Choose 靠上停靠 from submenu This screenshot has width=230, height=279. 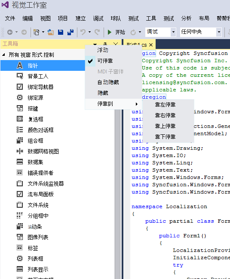pos(168,126)
